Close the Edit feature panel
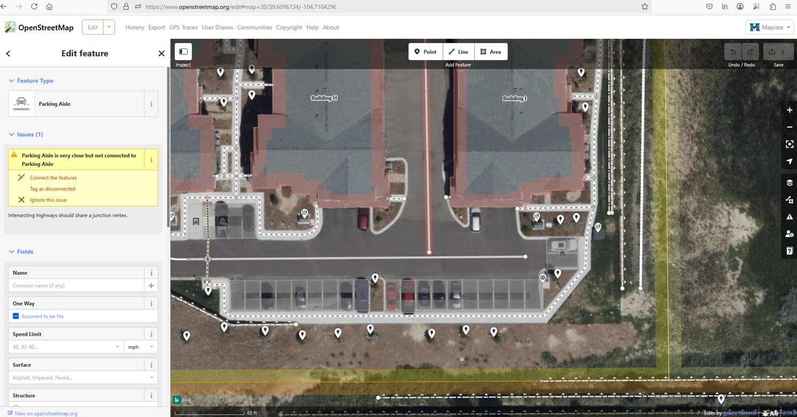Viewport: 797px width, 417px height. point(161,53)
